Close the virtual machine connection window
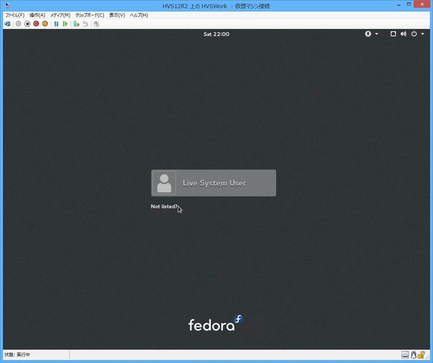433x363 pixels. pyautogui.click(x=422, y=5)
